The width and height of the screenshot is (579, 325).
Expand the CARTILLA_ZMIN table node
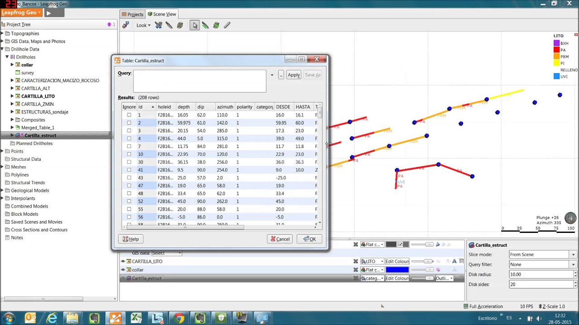tap(12, 104)
